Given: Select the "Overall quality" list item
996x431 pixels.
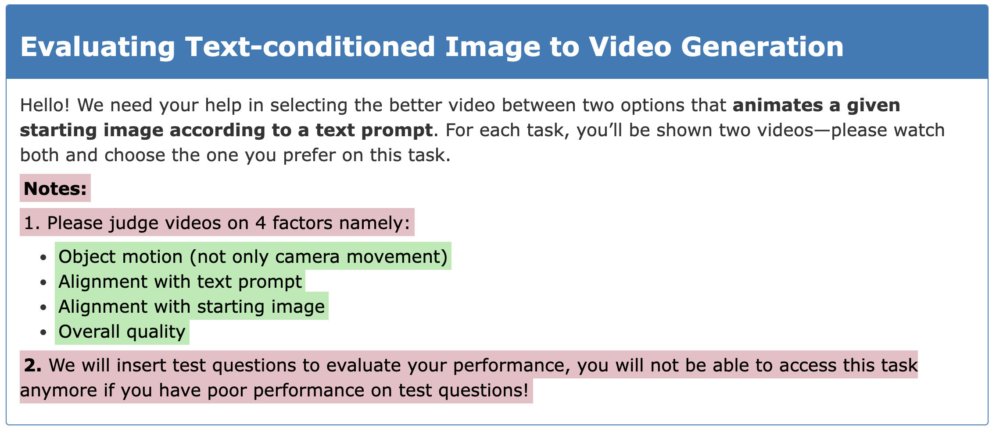Looking at the screenshot, I should pos(122,332).
